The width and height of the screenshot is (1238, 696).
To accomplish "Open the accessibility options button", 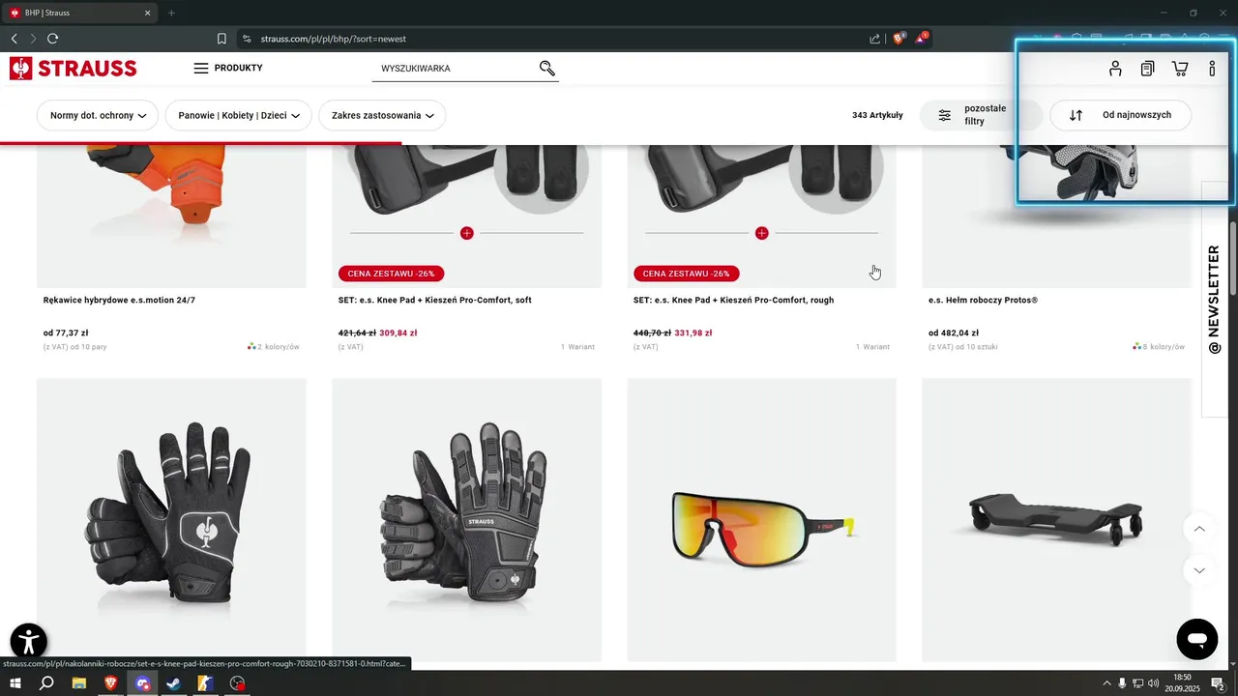I will coord(29,642).
